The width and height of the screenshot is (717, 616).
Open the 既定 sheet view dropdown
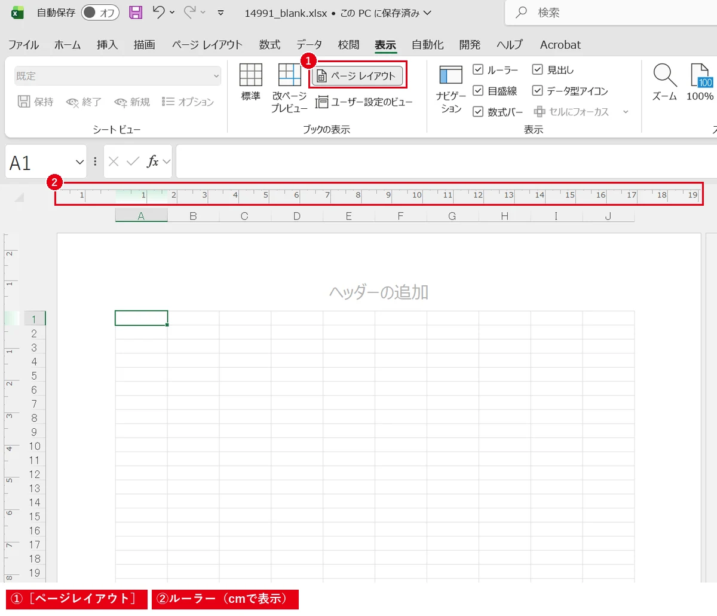[118, 76]
